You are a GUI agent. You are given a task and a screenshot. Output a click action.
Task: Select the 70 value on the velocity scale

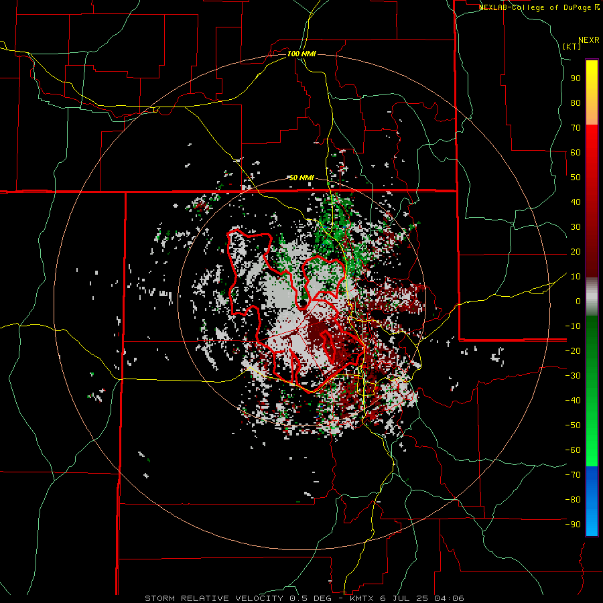click(x=576, y=128)
